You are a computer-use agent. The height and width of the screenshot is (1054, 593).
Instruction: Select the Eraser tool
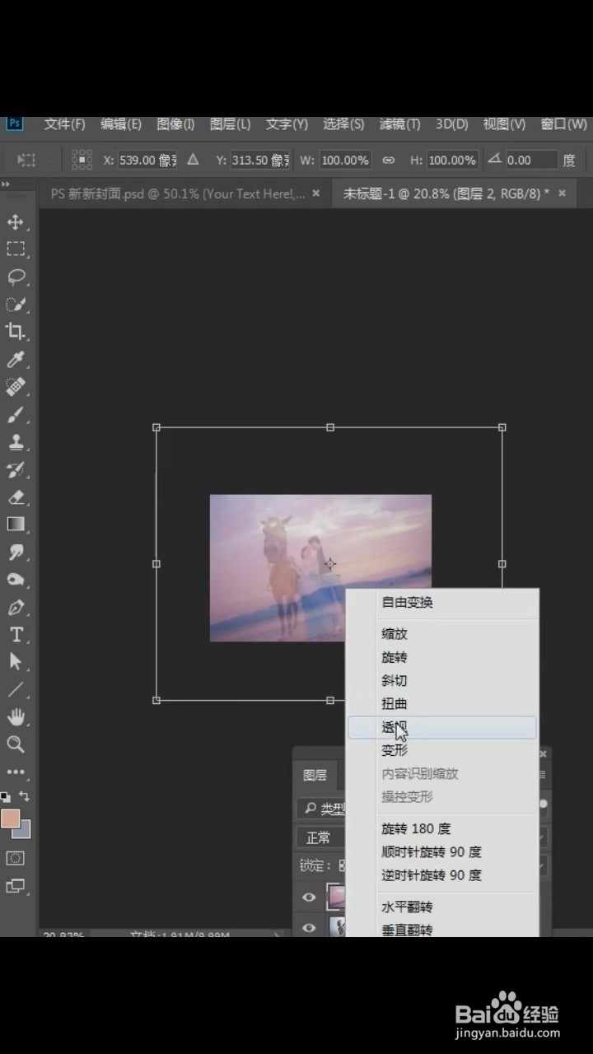tap(16, 497)
